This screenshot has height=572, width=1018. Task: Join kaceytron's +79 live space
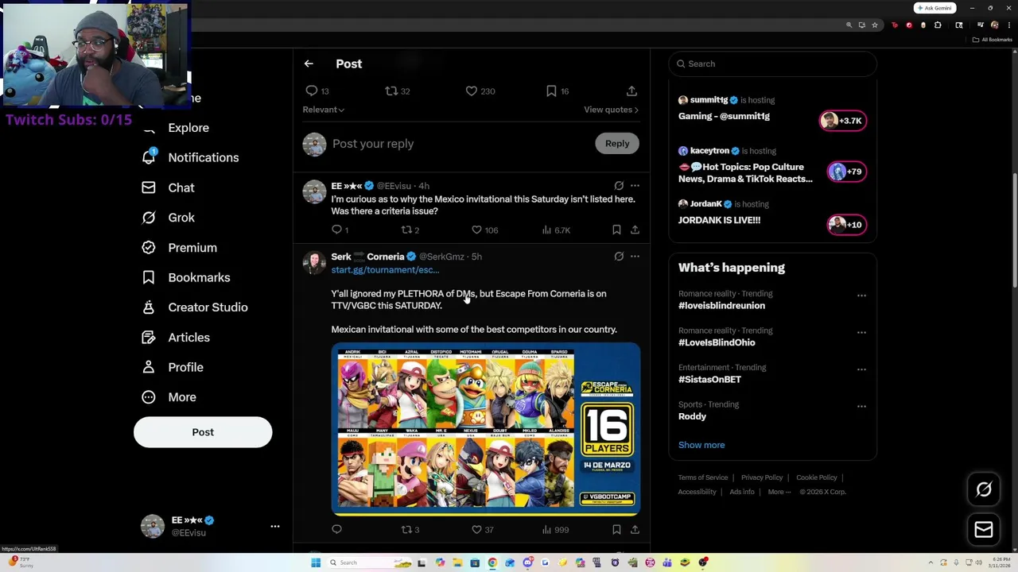click(846, 172)
